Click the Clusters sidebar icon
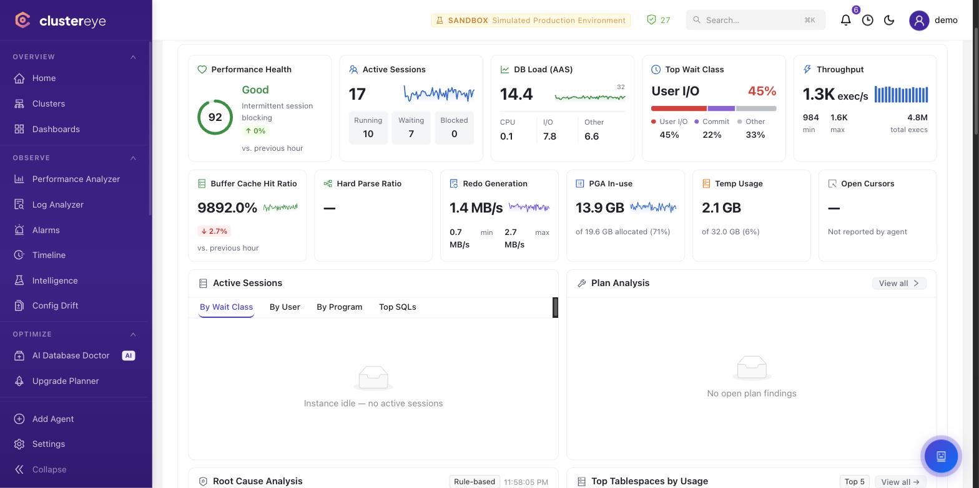Viewport: 979px width, 488px height. pos(19,103)
